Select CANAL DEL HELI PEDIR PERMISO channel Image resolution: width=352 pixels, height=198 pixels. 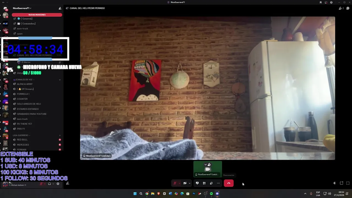coord(37,55)
